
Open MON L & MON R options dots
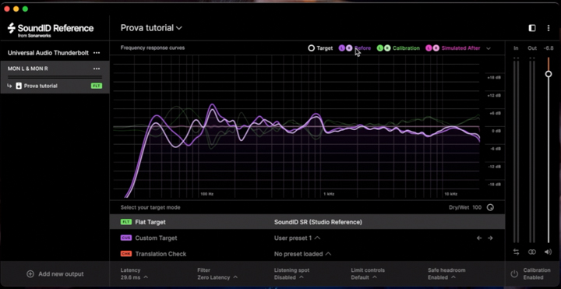[x=97, y=69]
